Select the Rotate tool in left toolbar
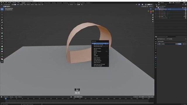 tap(2, 17)
